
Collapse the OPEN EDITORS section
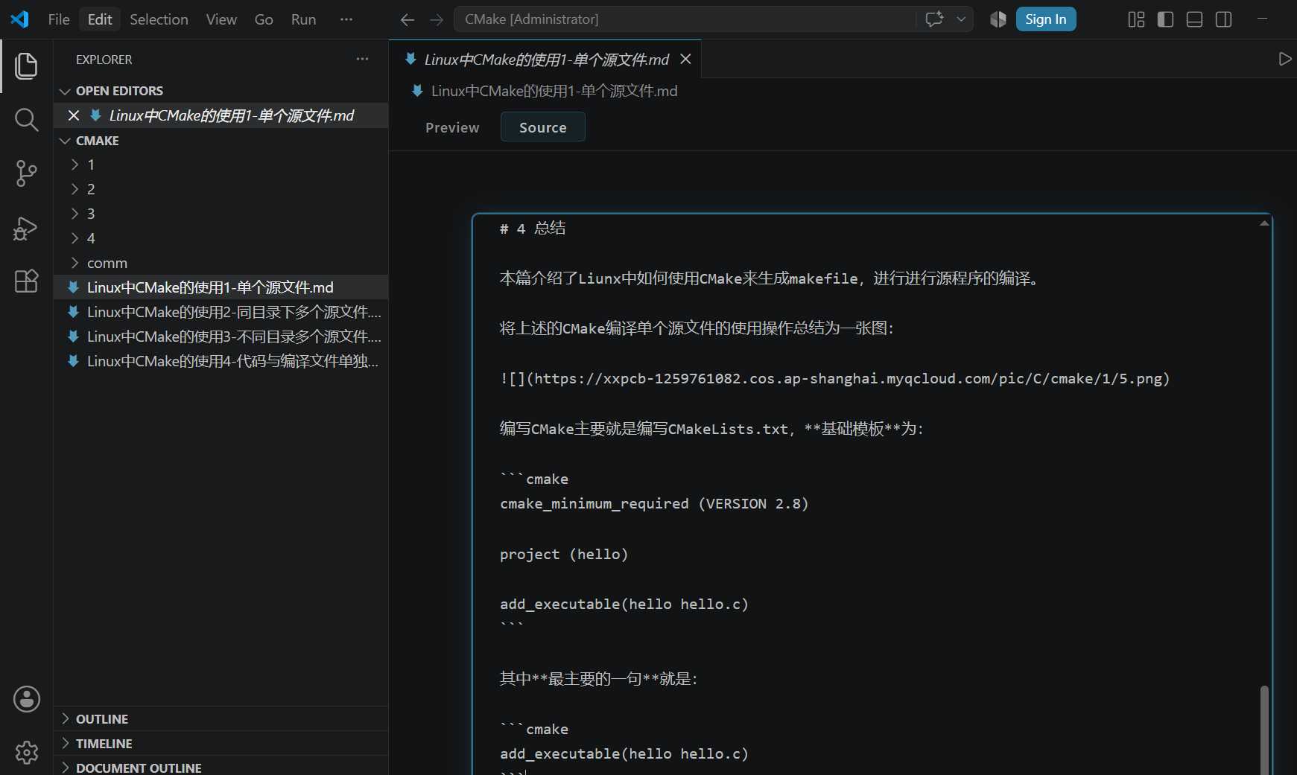(x=221, y=91)
